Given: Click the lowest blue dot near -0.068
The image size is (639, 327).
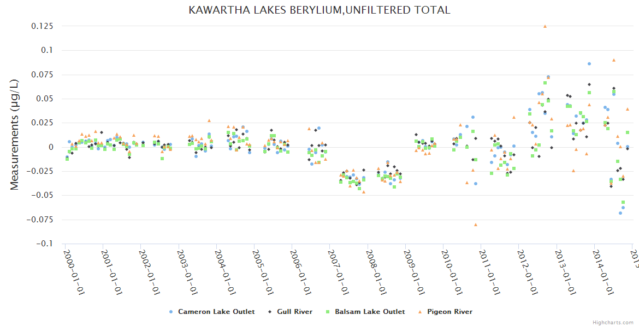Looking at the screenshot, I should click(x=620, y=213).
